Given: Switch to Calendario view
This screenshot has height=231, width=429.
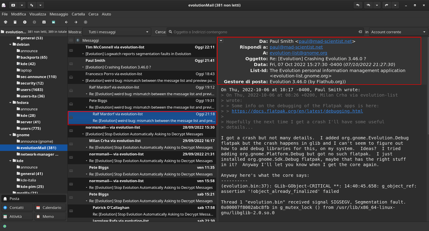Looking at the screenshot, I should click(50, 208).
